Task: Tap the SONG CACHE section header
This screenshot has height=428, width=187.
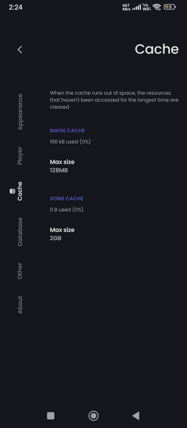Action: pos(66,198)
